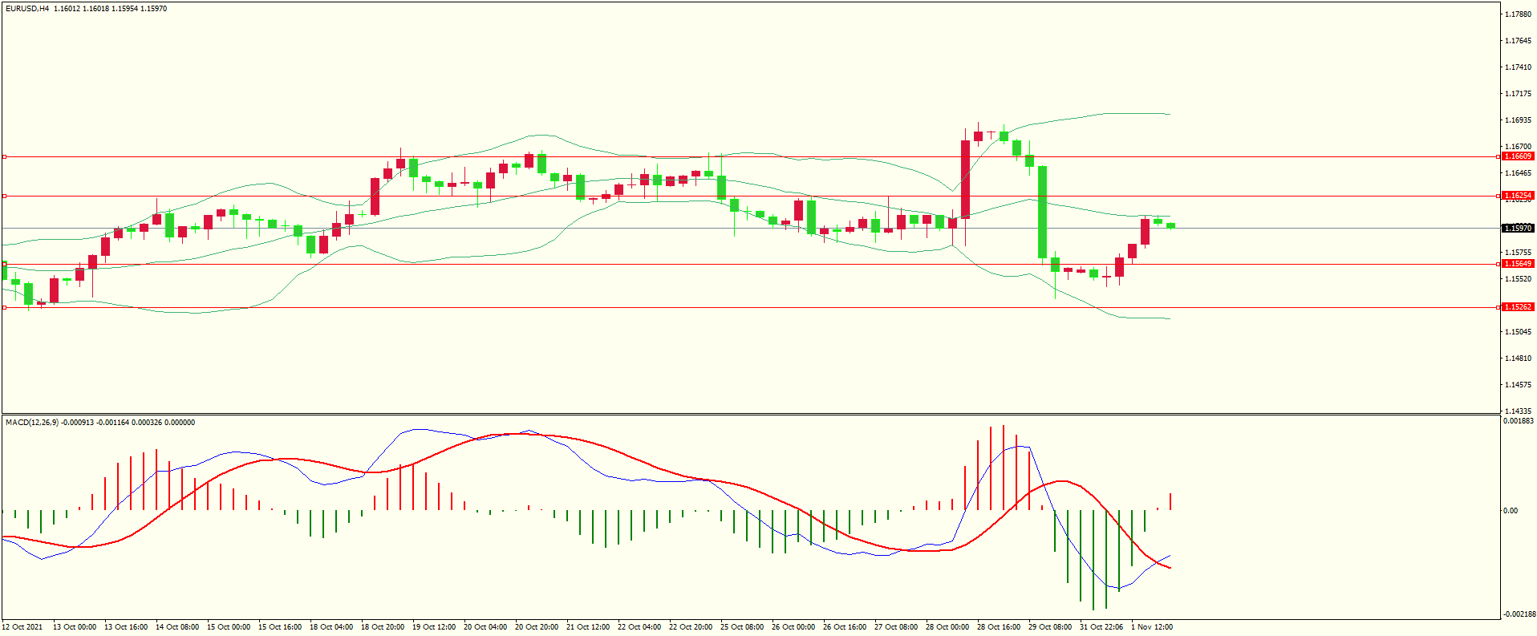
Task: Select the red 1.15262 price level tag
Action: point(1518,307)
